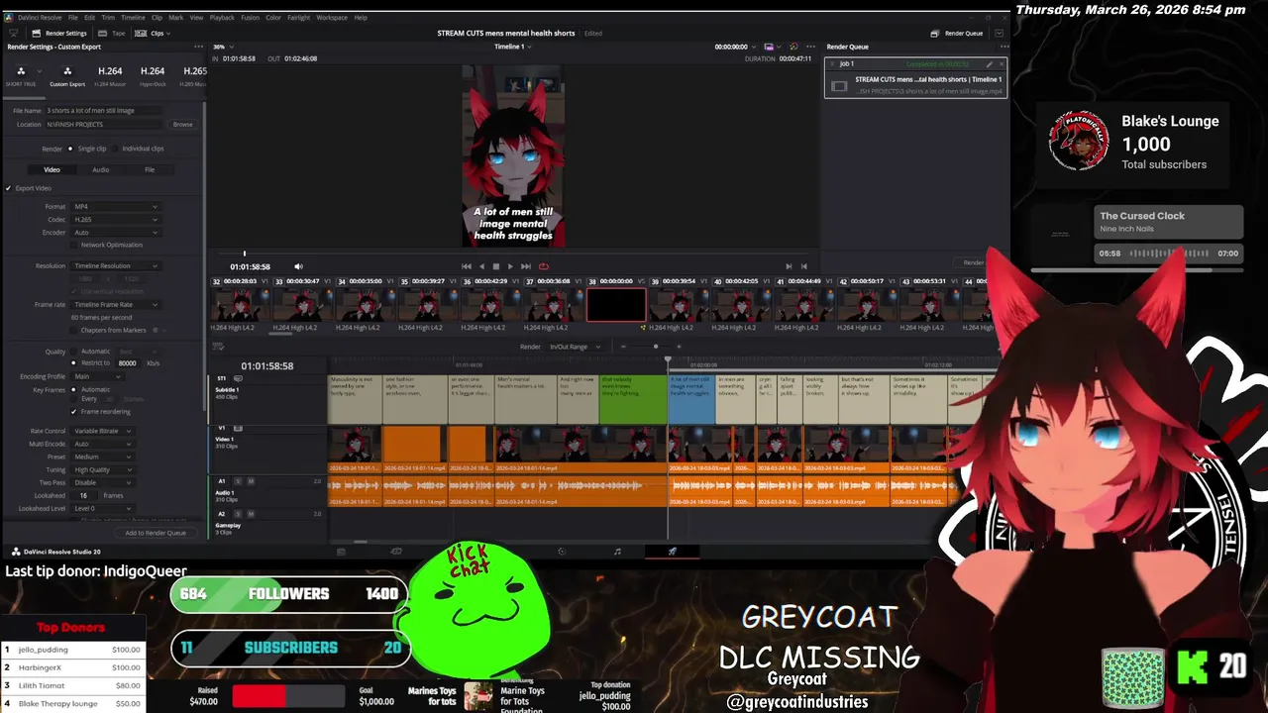Select the HyperDeck H.264 preset

pyautogui.click(x=153, y=76)
